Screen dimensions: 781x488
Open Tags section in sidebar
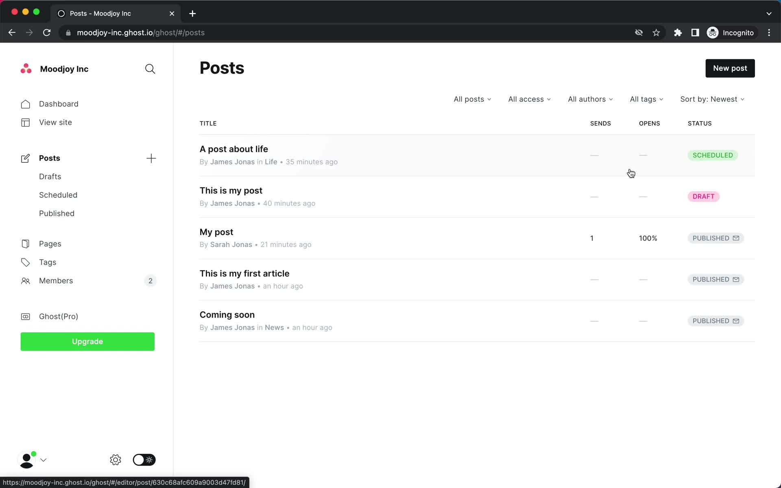[48, 262]
